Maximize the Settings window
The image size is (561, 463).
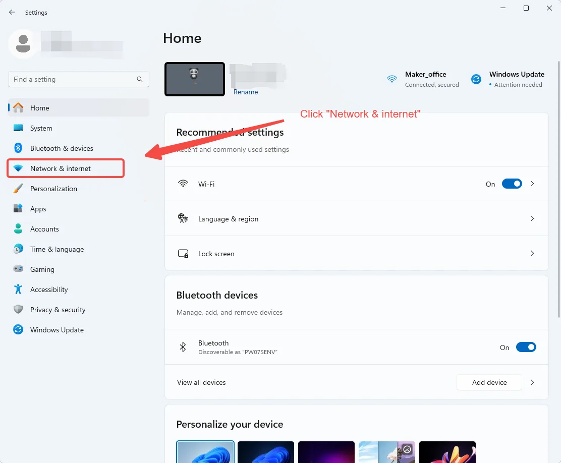tap(526, 8)
